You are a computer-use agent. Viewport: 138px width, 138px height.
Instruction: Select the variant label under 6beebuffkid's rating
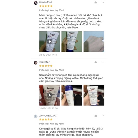tap(51, 10)
